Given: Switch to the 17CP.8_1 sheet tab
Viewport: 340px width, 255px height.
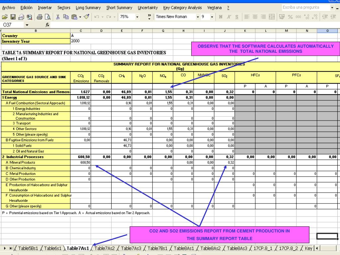Looking at the screenshot, I should point(263,248).
